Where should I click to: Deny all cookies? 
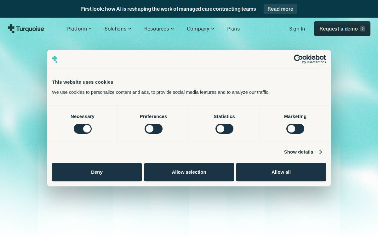pyautogui.click(x=97, y=172)
